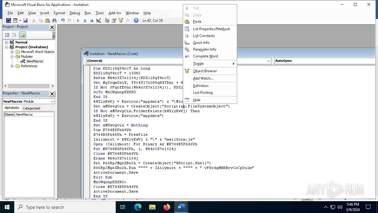Choose Definition in context menu

[210, 86]
